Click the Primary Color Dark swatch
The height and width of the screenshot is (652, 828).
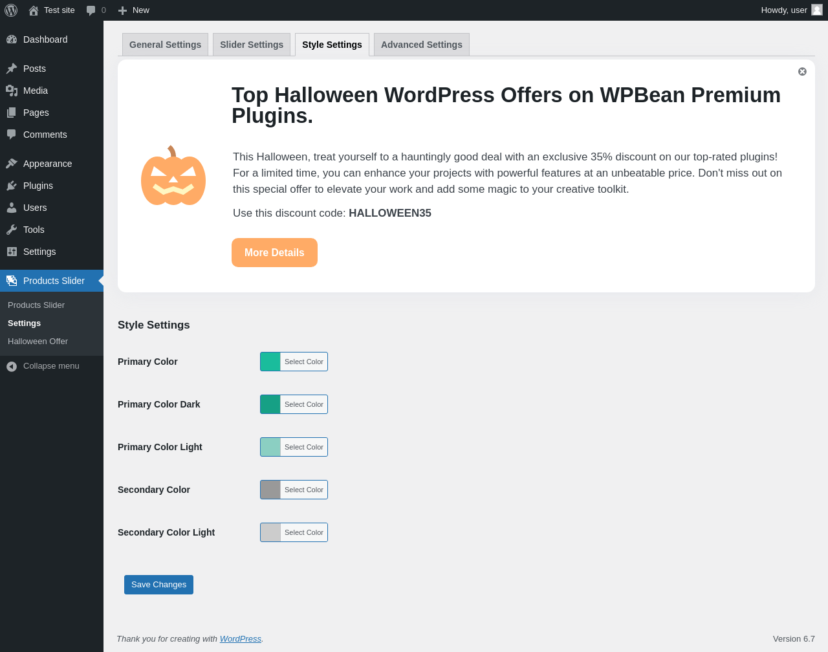click(270, 404)
